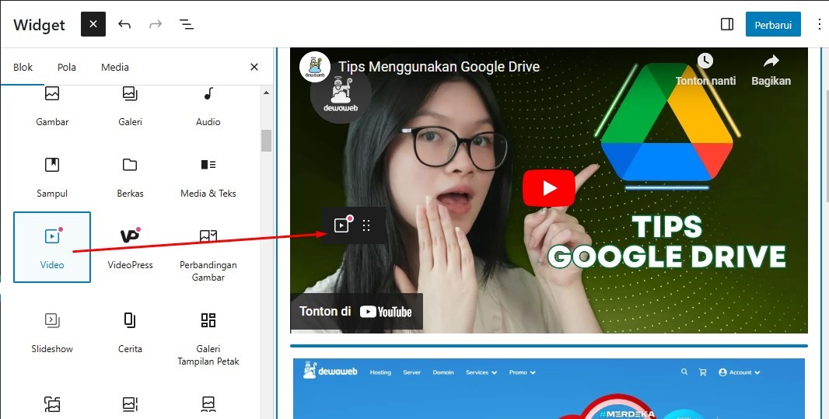
Task: Click the Widget heading text
Action: click(39, 25)
